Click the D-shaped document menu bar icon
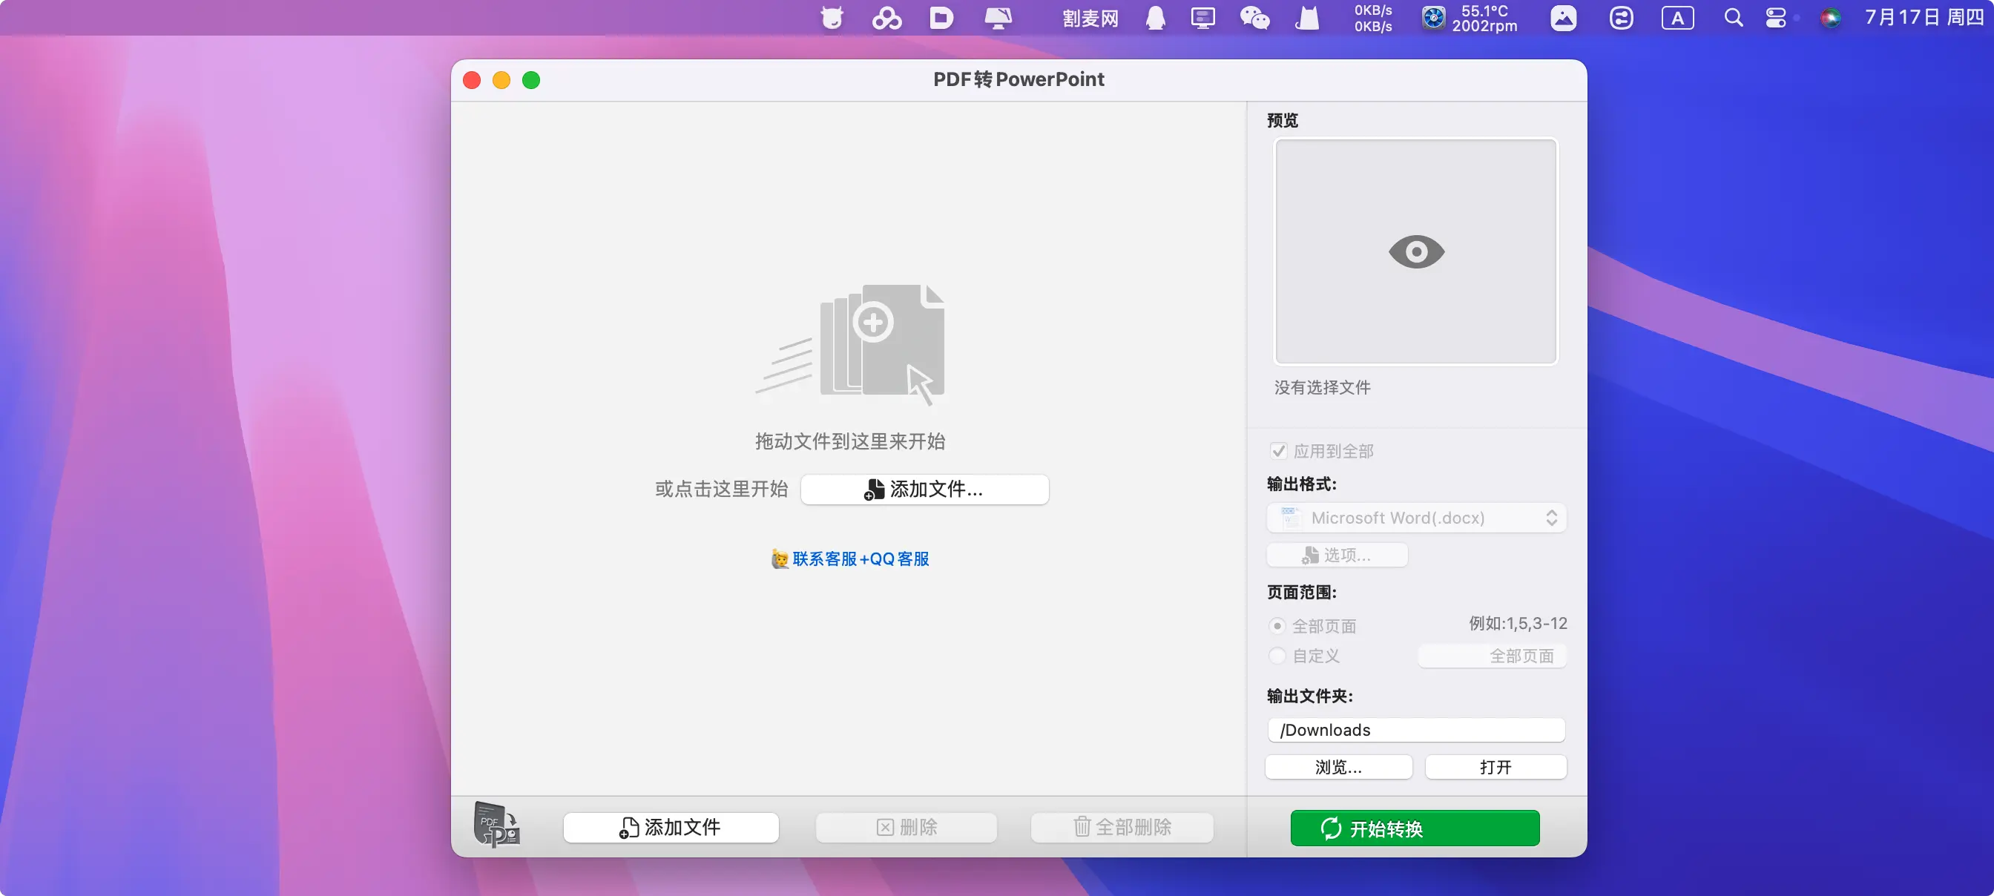Image resolution: width=1994 pixels, height=896 pixels. (941, 18)
